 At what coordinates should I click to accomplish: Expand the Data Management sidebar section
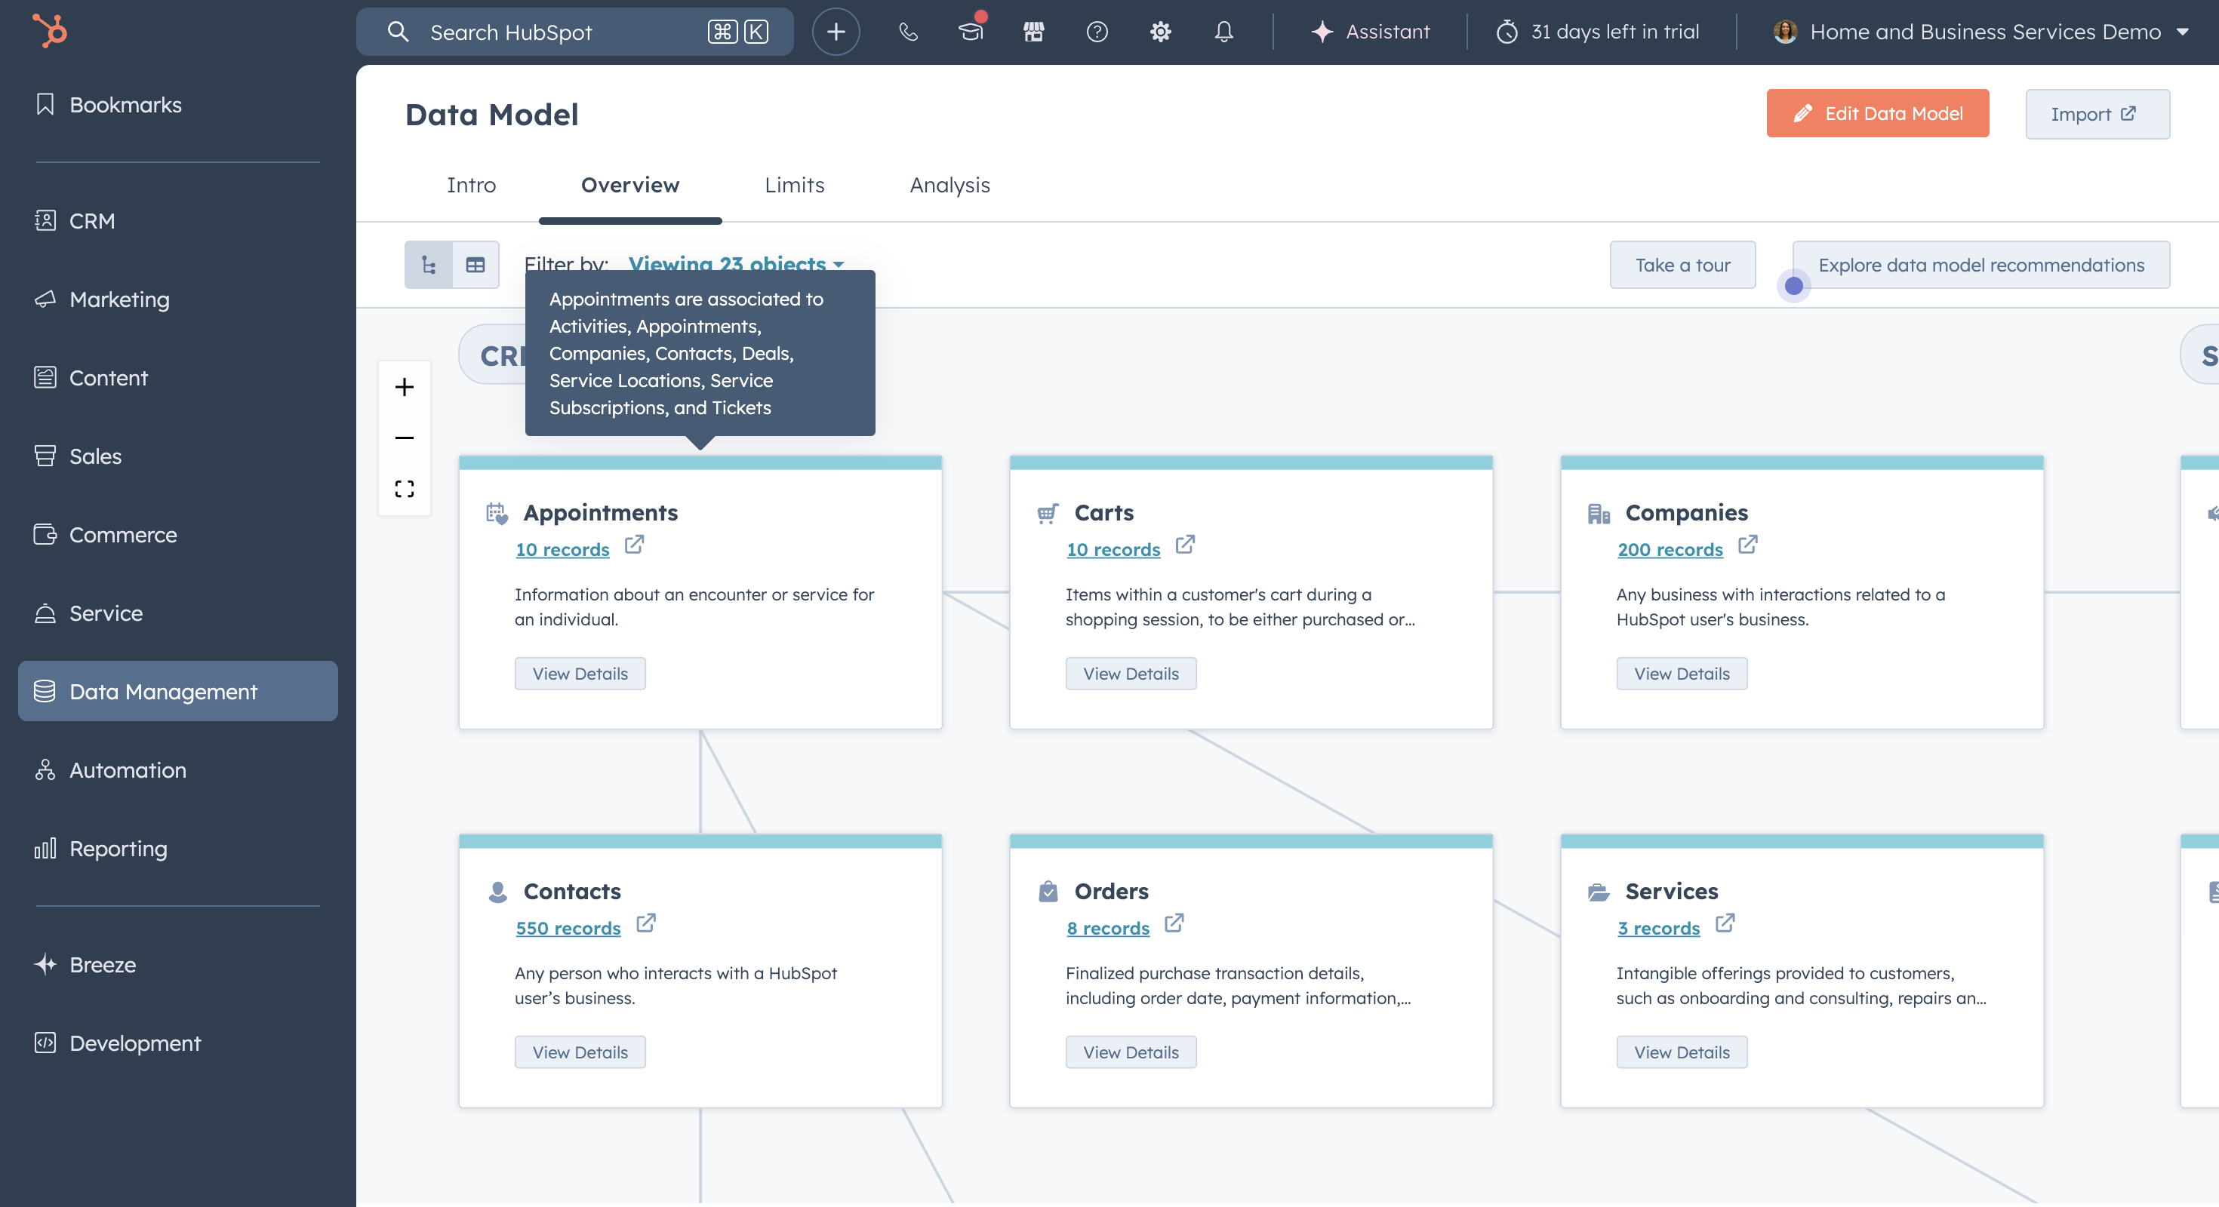click(x=177, y=691)
